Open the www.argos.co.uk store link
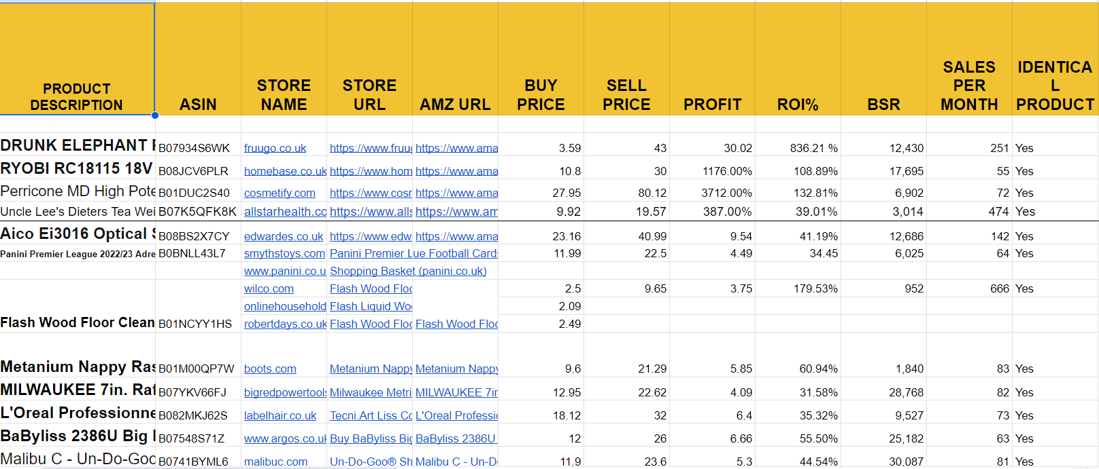This screenshot has height=469, width=1099. pyautogui.click(x=285, y=438)
